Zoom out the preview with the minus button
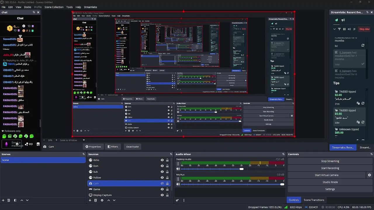374x210 pixels. click(x=44, y=140)
